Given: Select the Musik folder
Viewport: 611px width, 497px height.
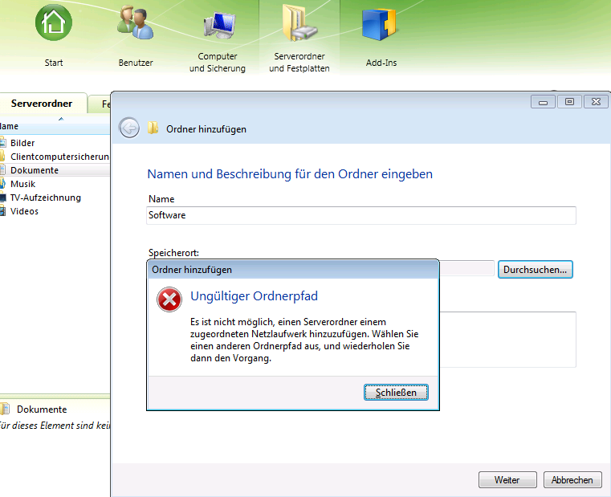Looking at the screenshot, I should [22, 184].
